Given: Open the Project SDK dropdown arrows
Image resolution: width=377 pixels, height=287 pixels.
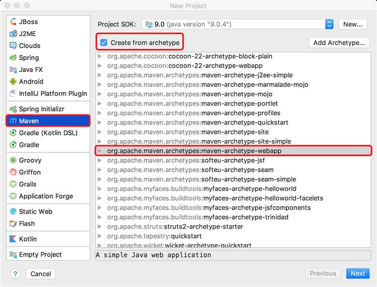Looking at the screenshot, I should [x=329, y=24].
